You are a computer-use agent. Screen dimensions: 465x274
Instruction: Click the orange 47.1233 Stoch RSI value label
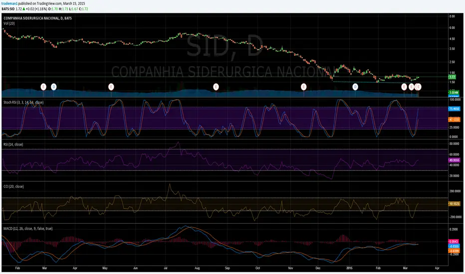tap(455, 120)
